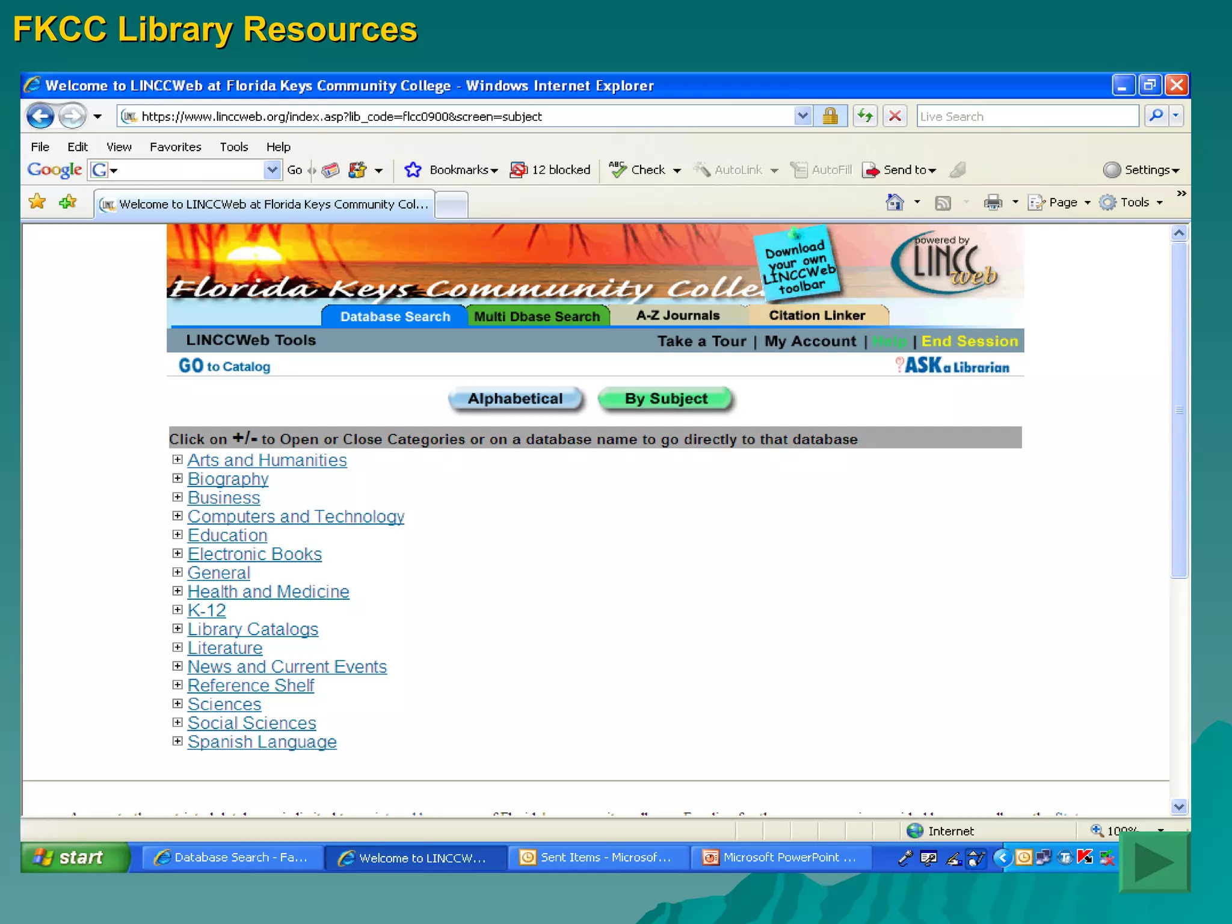Switch to Database Search taskbar window
This screenshot has height=924, width=1232.
tap(232, 858)
